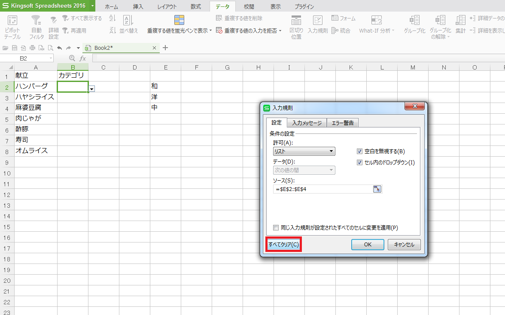Open the 並べ替え custom sort tool
The height and width of the screenshot is (315, 505).
tap(128, 24)
